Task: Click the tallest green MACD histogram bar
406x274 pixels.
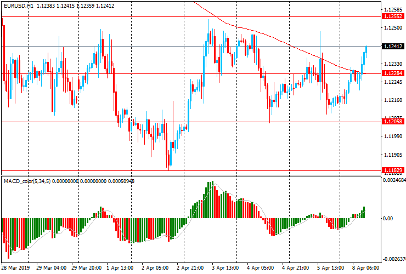Action: point(212,199)
